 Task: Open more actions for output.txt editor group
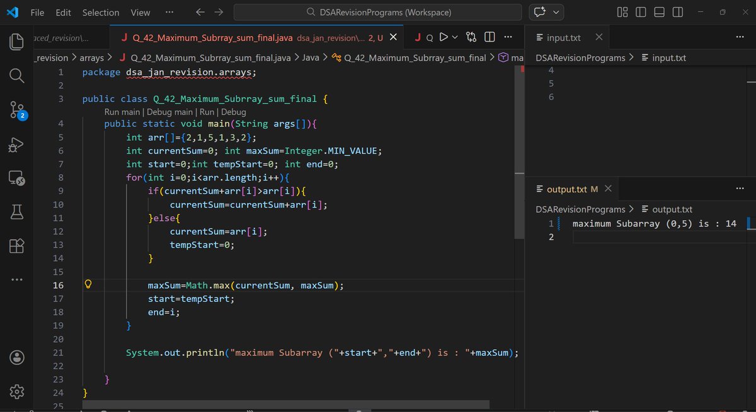(x=740, y=189)
